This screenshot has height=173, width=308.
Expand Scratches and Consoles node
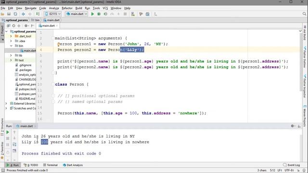[6, 108]
